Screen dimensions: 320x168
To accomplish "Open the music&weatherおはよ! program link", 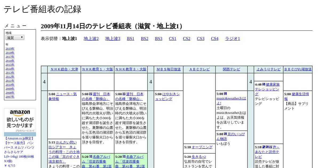I will coord(231,101).
